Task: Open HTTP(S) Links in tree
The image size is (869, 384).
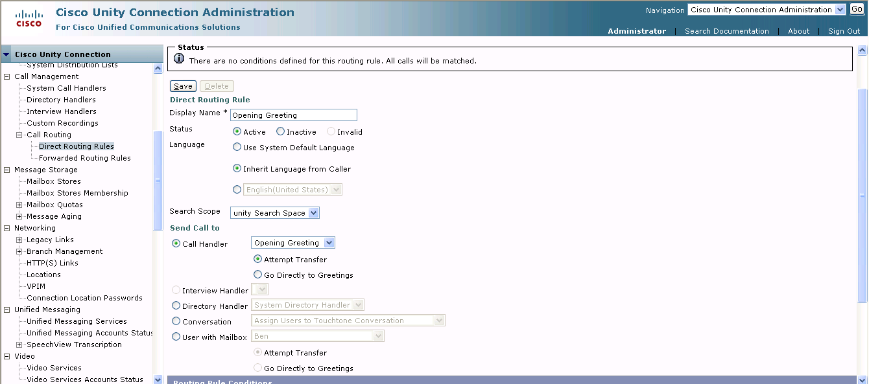Action: (53, 263)
